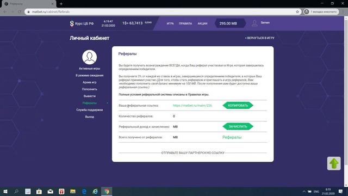Click the large profile picture circle

pos(89,57)
